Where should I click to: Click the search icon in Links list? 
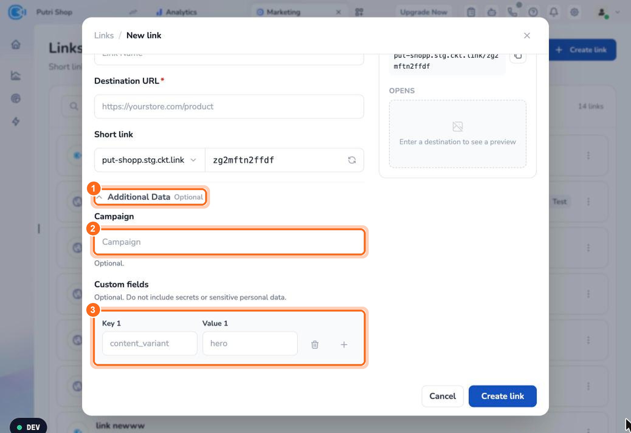click(74, 106)
